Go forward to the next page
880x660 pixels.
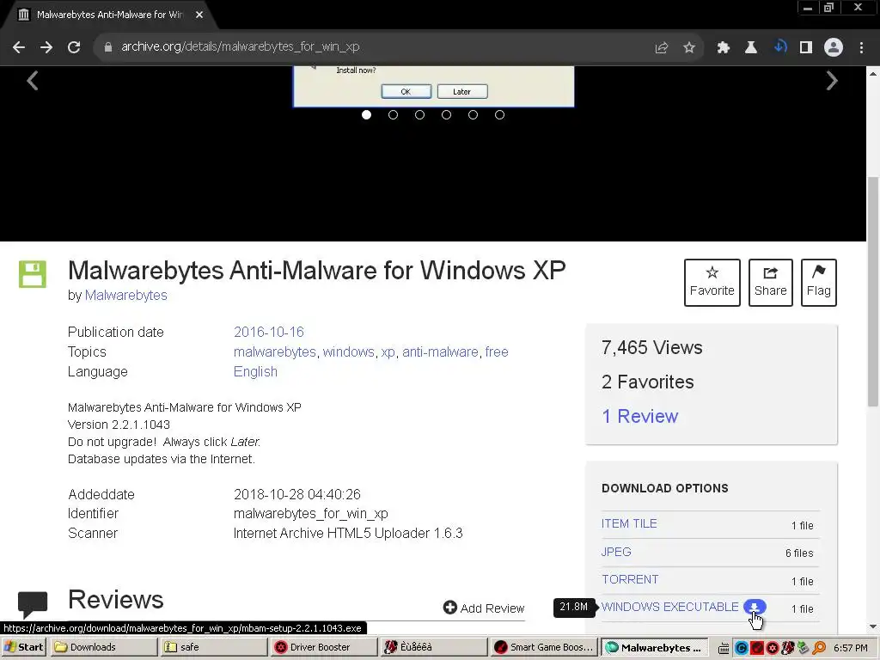(x=46, y=47)
